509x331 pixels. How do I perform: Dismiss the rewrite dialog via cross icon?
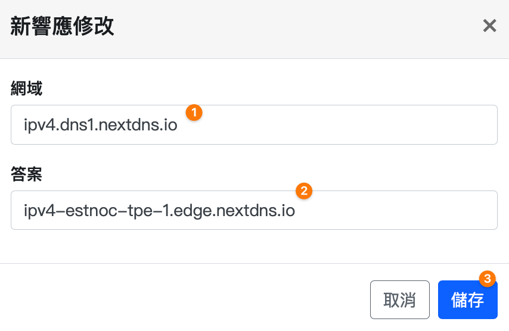(x=489, y=26)
